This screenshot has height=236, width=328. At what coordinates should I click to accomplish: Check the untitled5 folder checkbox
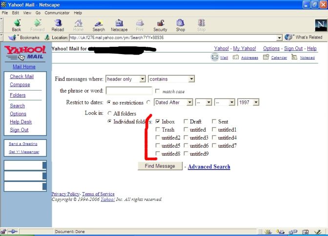pyautogui.click(x=158, y=145)
